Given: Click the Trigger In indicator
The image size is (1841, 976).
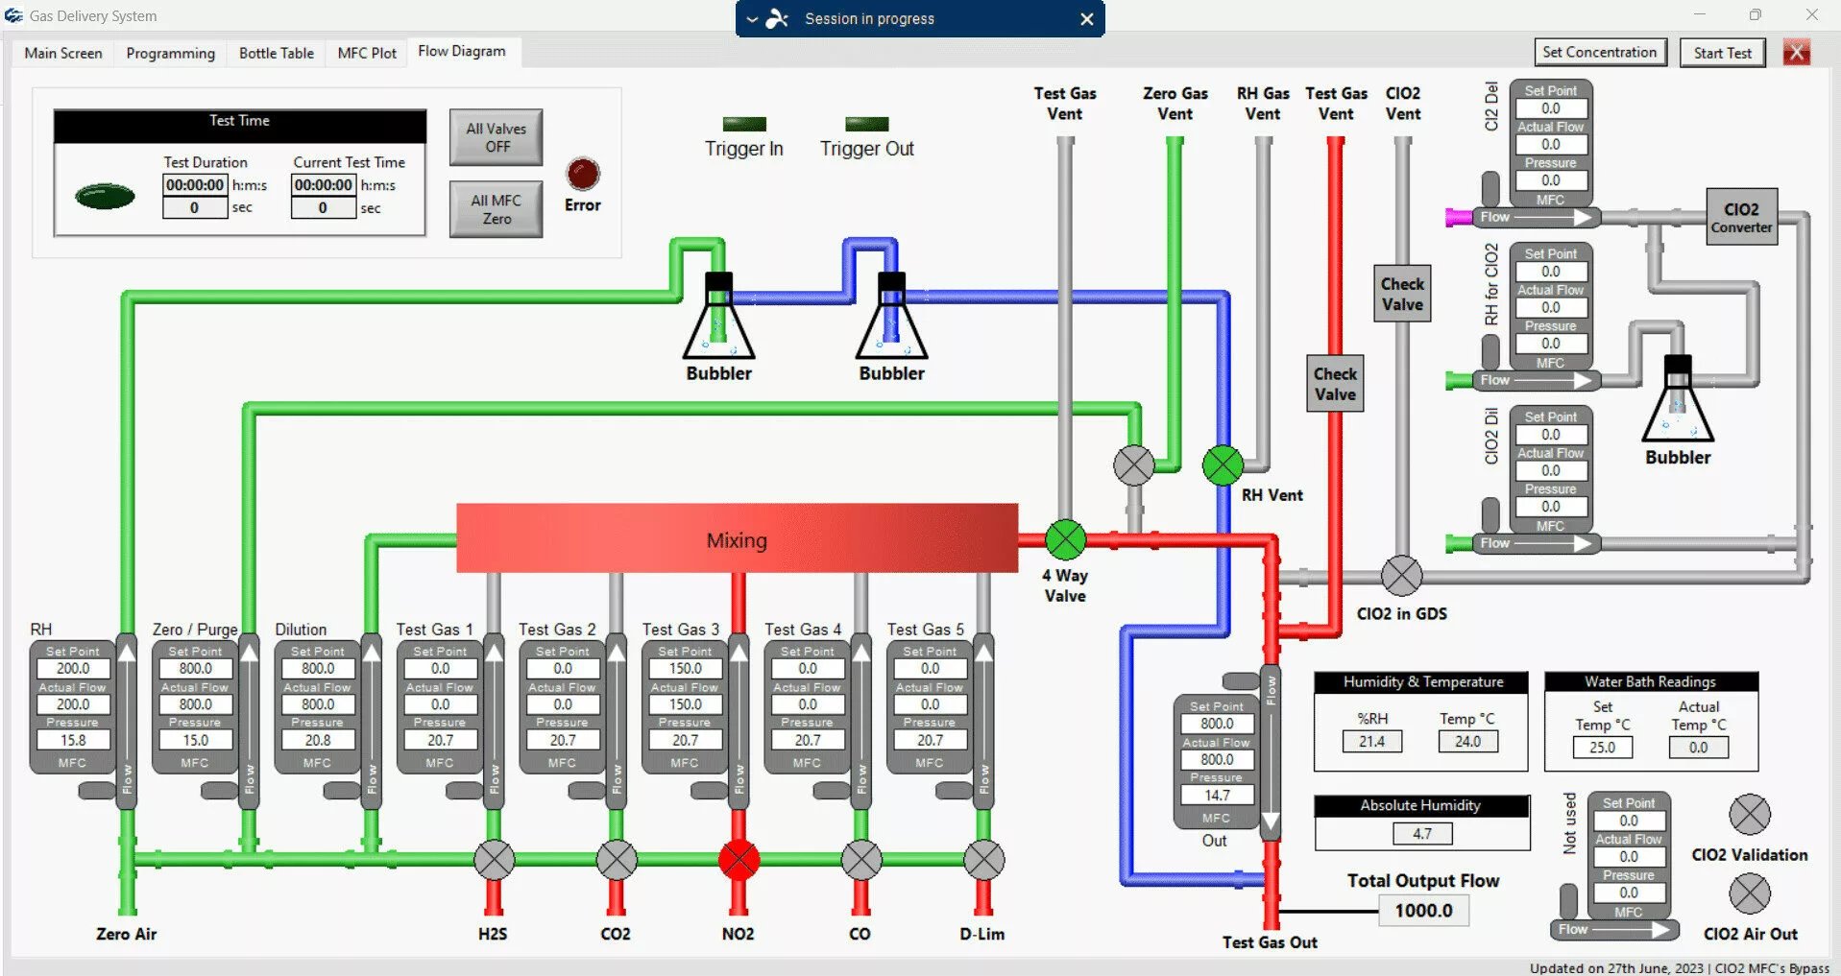Looking at the screenshot, I should click(744, 124).
